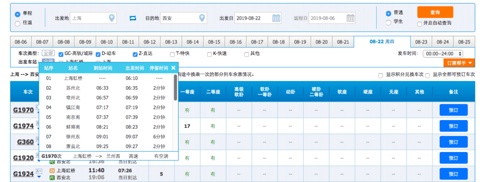
Task: Click the 17 first-class count for G1974
Action: [187, 126]
